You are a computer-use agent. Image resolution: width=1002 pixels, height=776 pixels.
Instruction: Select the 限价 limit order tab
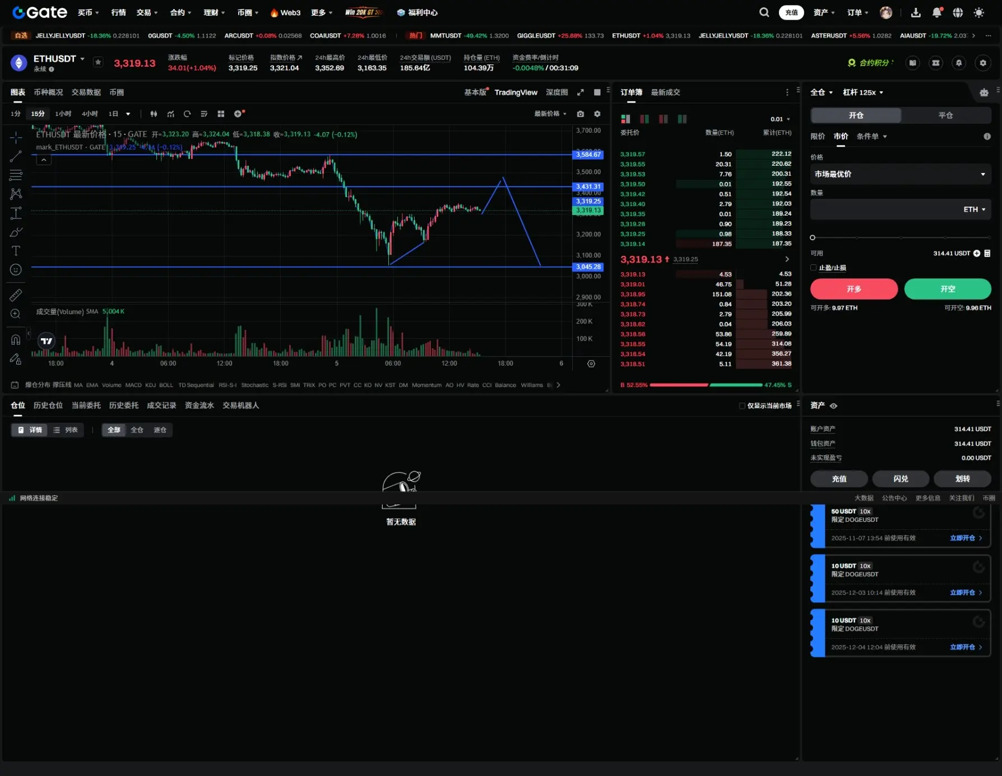(x=818, y=137)
